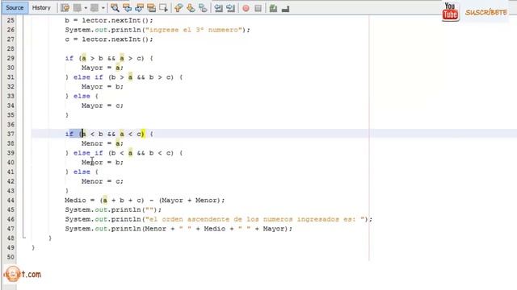Click statement "Mayor = b;"

click(103, 87)
